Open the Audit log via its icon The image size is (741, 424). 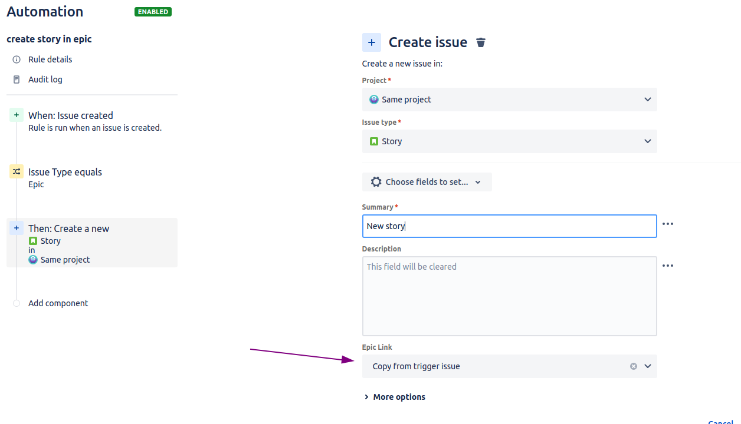tap(16, 79)
